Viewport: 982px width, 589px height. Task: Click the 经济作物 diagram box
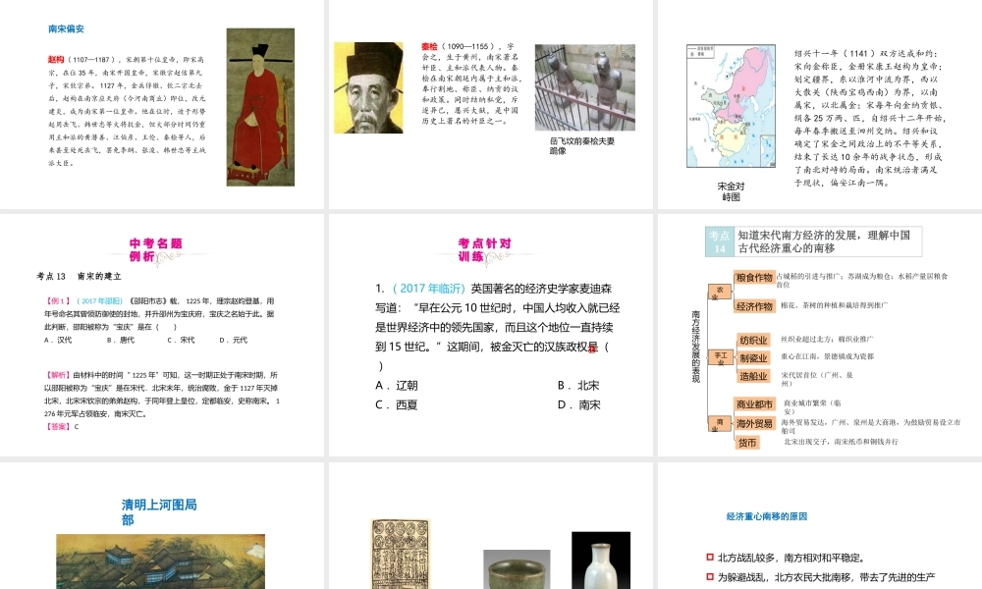754,306
